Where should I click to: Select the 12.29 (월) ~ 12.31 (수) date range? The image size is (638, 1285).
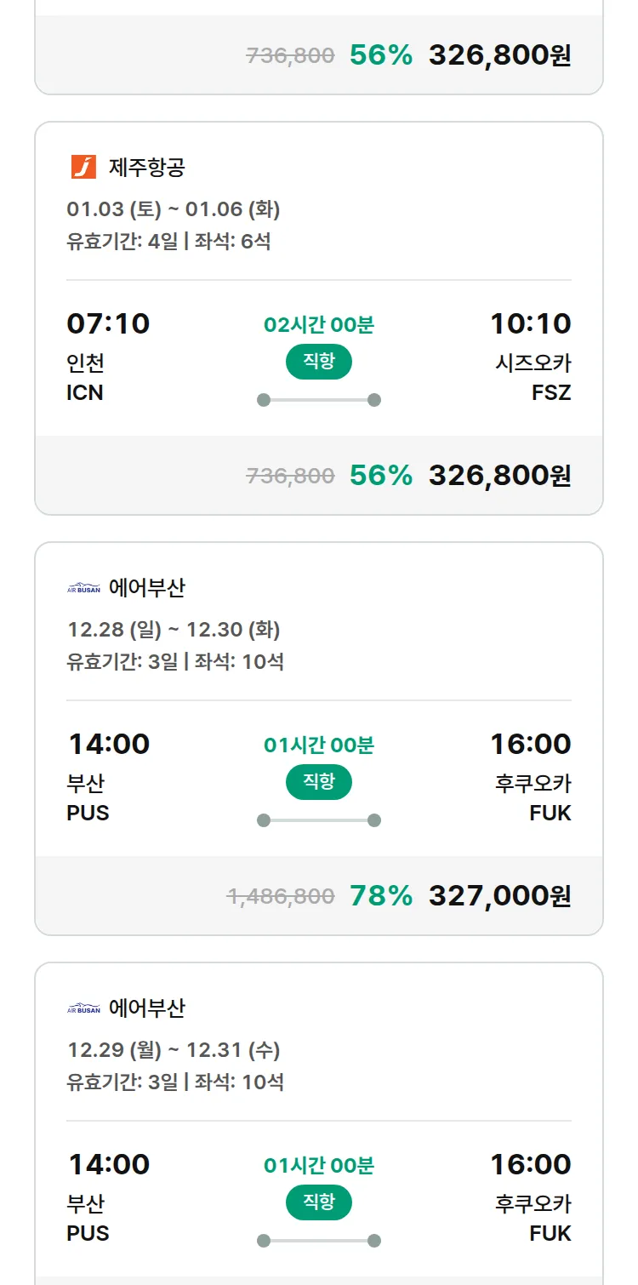pos(174,1050)
